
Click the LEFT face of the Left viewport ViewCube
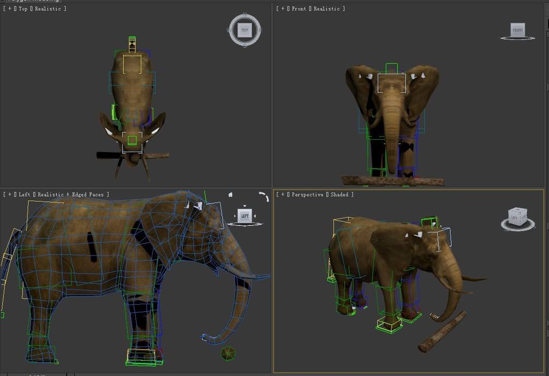[x=244, y=216]
